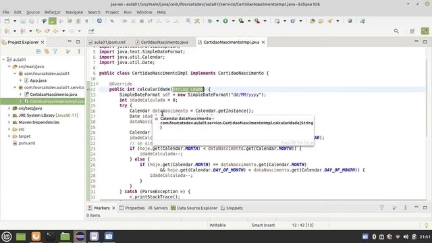Click the Open Task icon
This screenshot has height=243, width=432.
pos(321,21)
